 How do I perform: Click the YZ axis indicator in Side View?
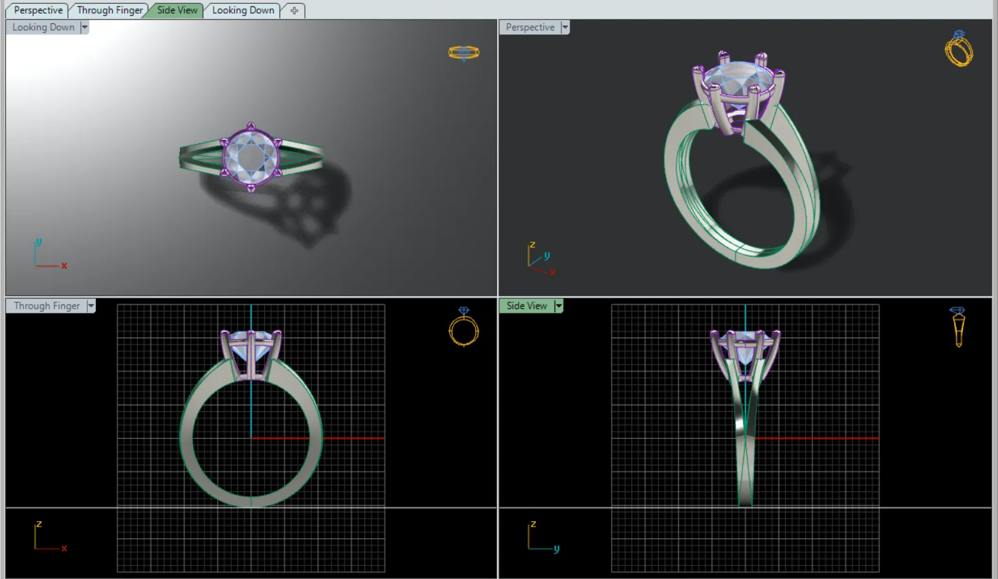coord(544,537)
